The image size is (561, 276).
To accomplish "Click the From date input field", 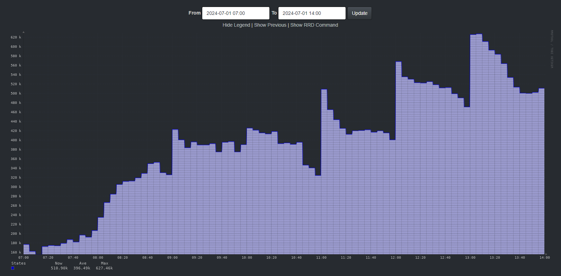I will [235, 13].
